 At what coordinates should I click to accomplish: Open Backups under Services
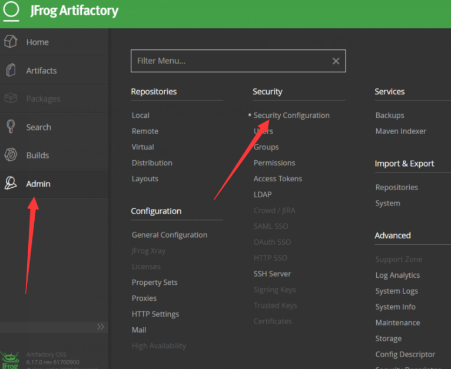pyautogui.click(x=390, y=115)
